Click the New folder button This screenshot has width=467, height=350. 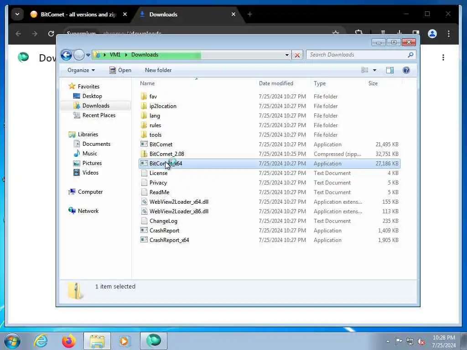click(x=158, y=70)
